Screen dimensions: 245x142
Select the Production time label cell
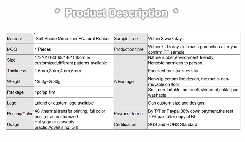coord(130,49)
